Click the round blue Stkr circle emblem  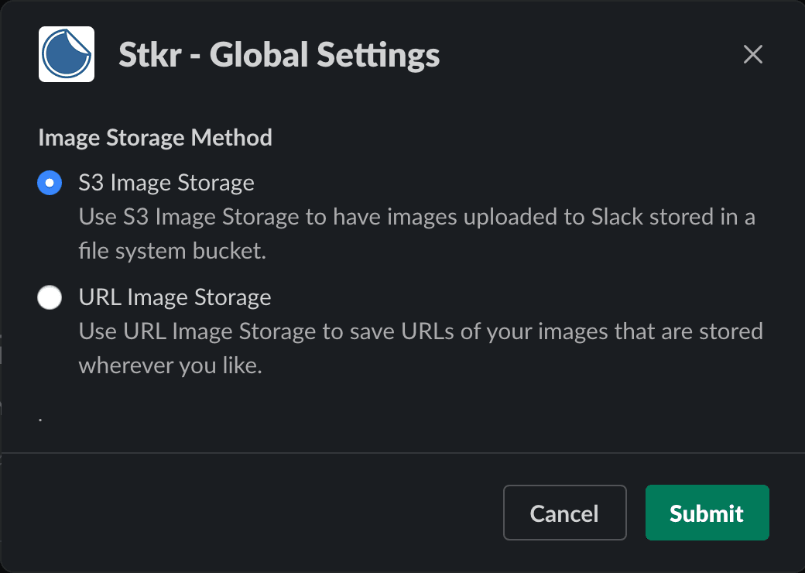pyautogui.click(x=66, y=55)
